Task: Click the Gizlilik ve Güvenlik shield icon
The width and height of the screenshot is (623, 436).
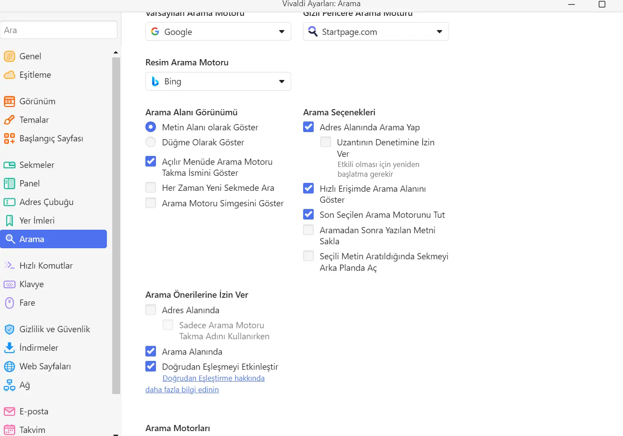Action: coord(9,330)
